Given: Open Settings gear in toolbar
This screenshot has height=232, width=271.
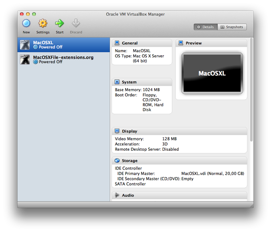Looking at the screenshot, I should click(x=42, y=23).
